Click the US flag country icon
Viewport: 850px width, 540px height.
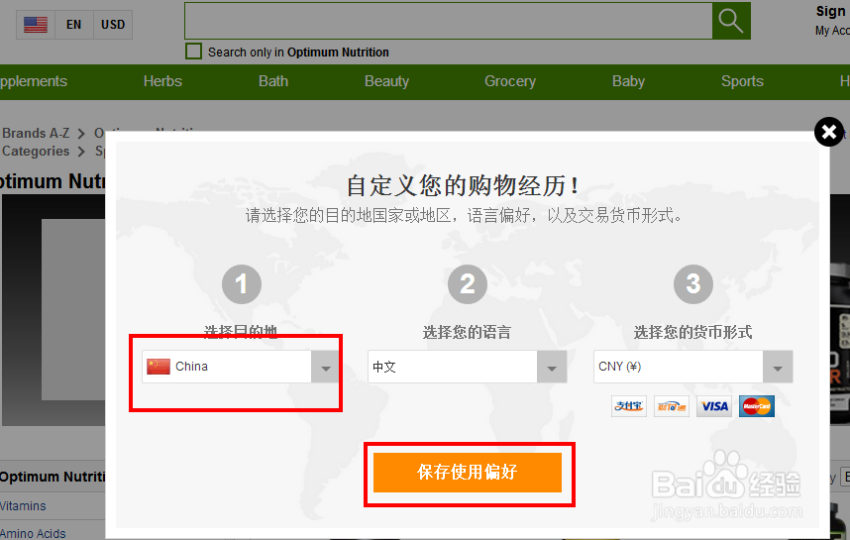tap(36, 25)
